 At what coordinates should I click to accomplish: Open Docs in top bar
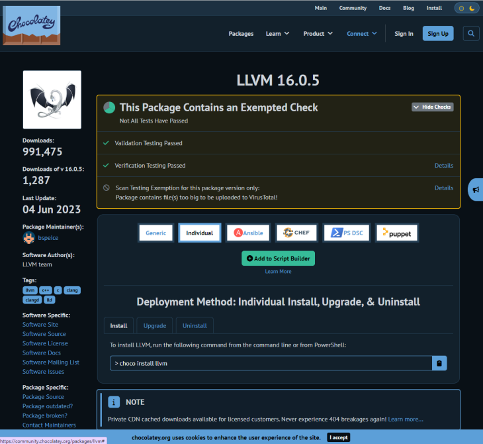[384, 8]
